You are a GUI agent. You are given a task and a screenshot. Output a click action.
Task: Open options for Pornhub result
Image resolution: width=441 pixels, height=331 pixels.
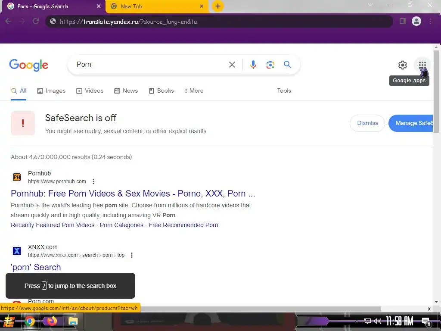click(93, 181)
